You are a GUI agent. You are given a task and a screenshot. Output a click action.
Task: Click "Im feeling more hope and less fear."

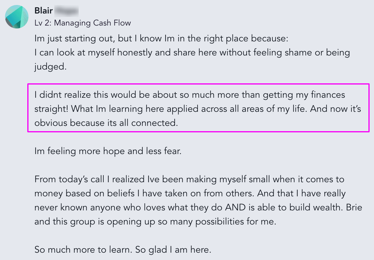tap(108, 151)
